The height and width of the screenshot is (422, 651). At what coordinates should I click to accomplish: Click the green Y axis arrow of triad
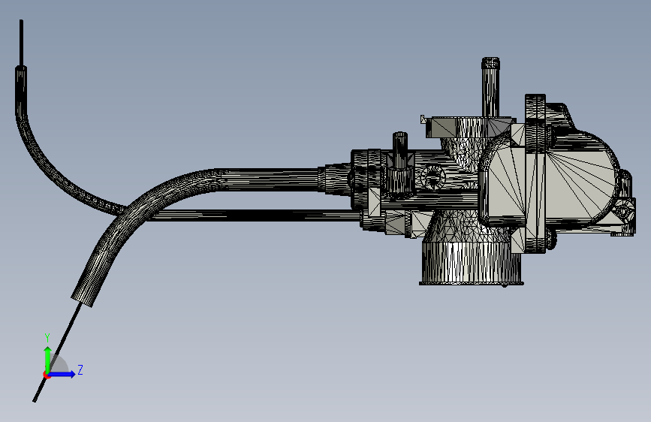click(x=48, y=359)
